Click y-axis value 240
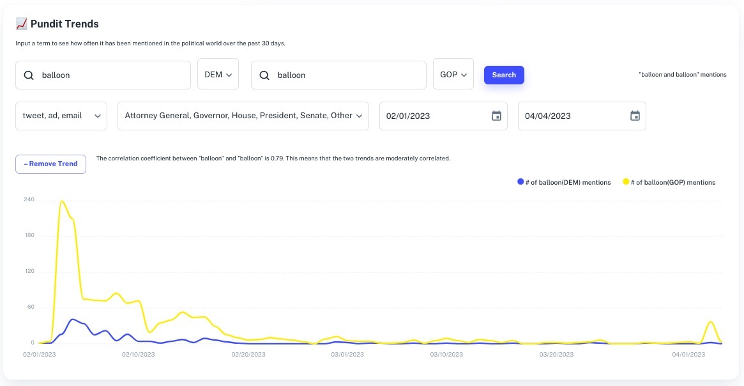The image size is (744, 386). 29,199
